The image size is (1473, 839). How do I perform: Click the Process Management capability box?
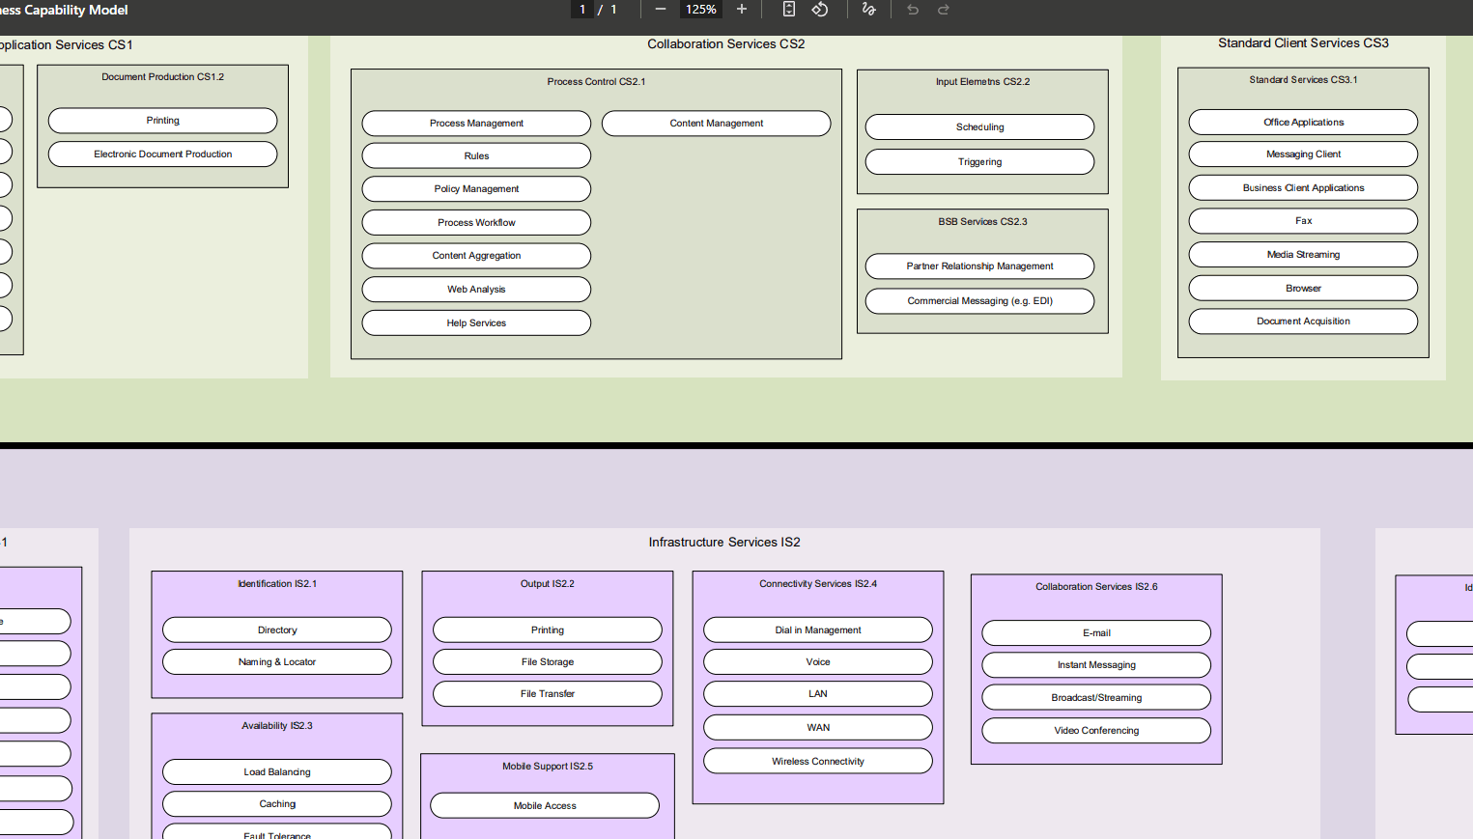click(475, 124)
